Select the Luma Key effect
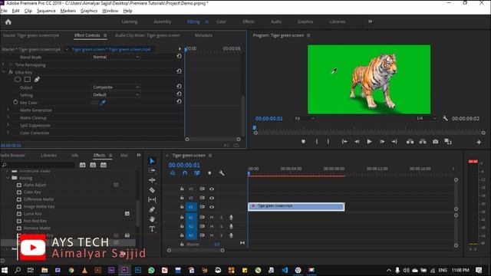The image size is (491, 276). point(32,214)
